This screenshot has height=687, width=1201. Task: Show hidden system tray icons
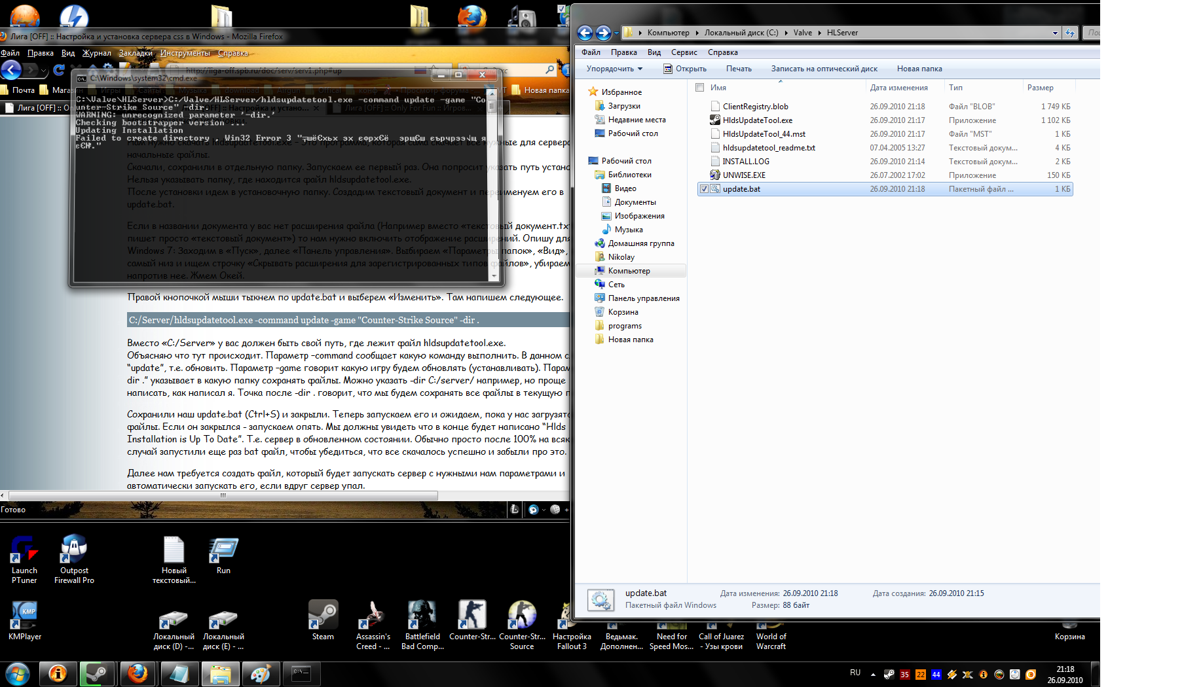pyautogui.click(x=873, y=675)
